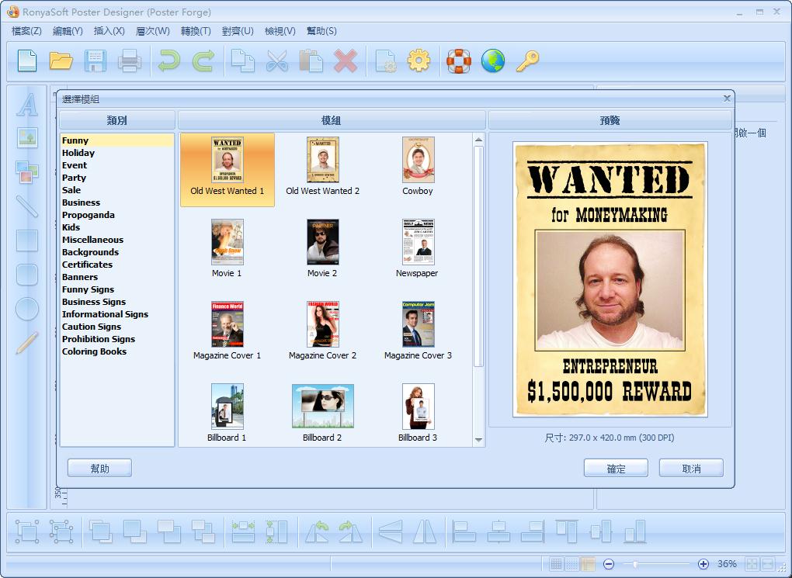Click the floppy disk save icon
The width and height of the screenshot is (792, 578).
[x=95, y=61]
